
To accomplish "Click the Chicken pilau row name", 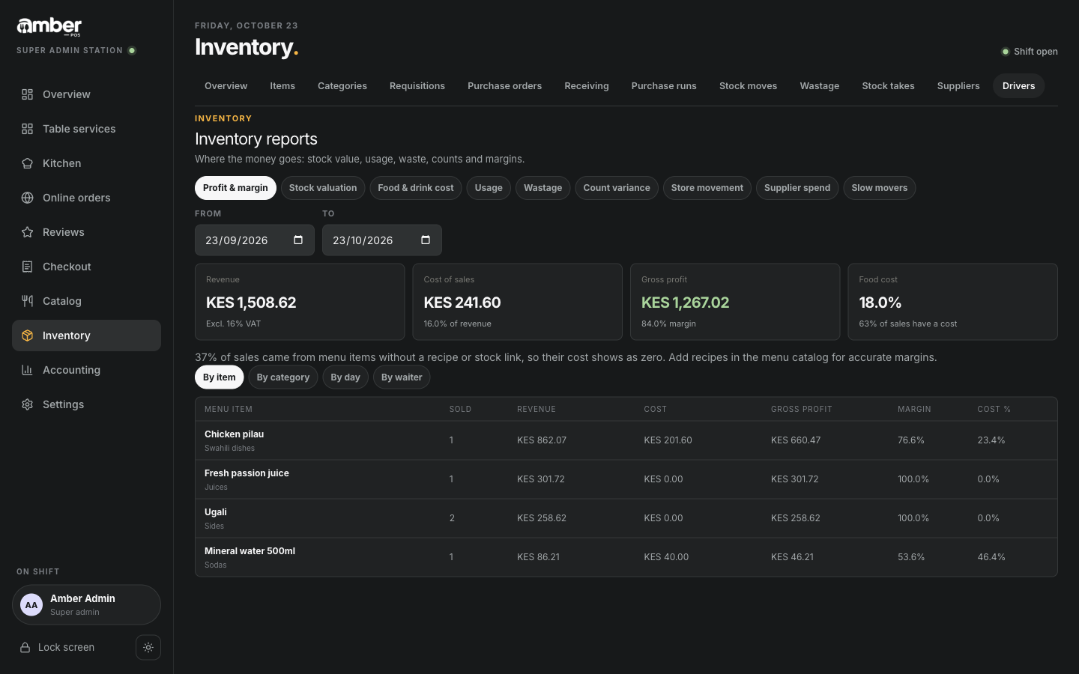I will tap(234, 434).
